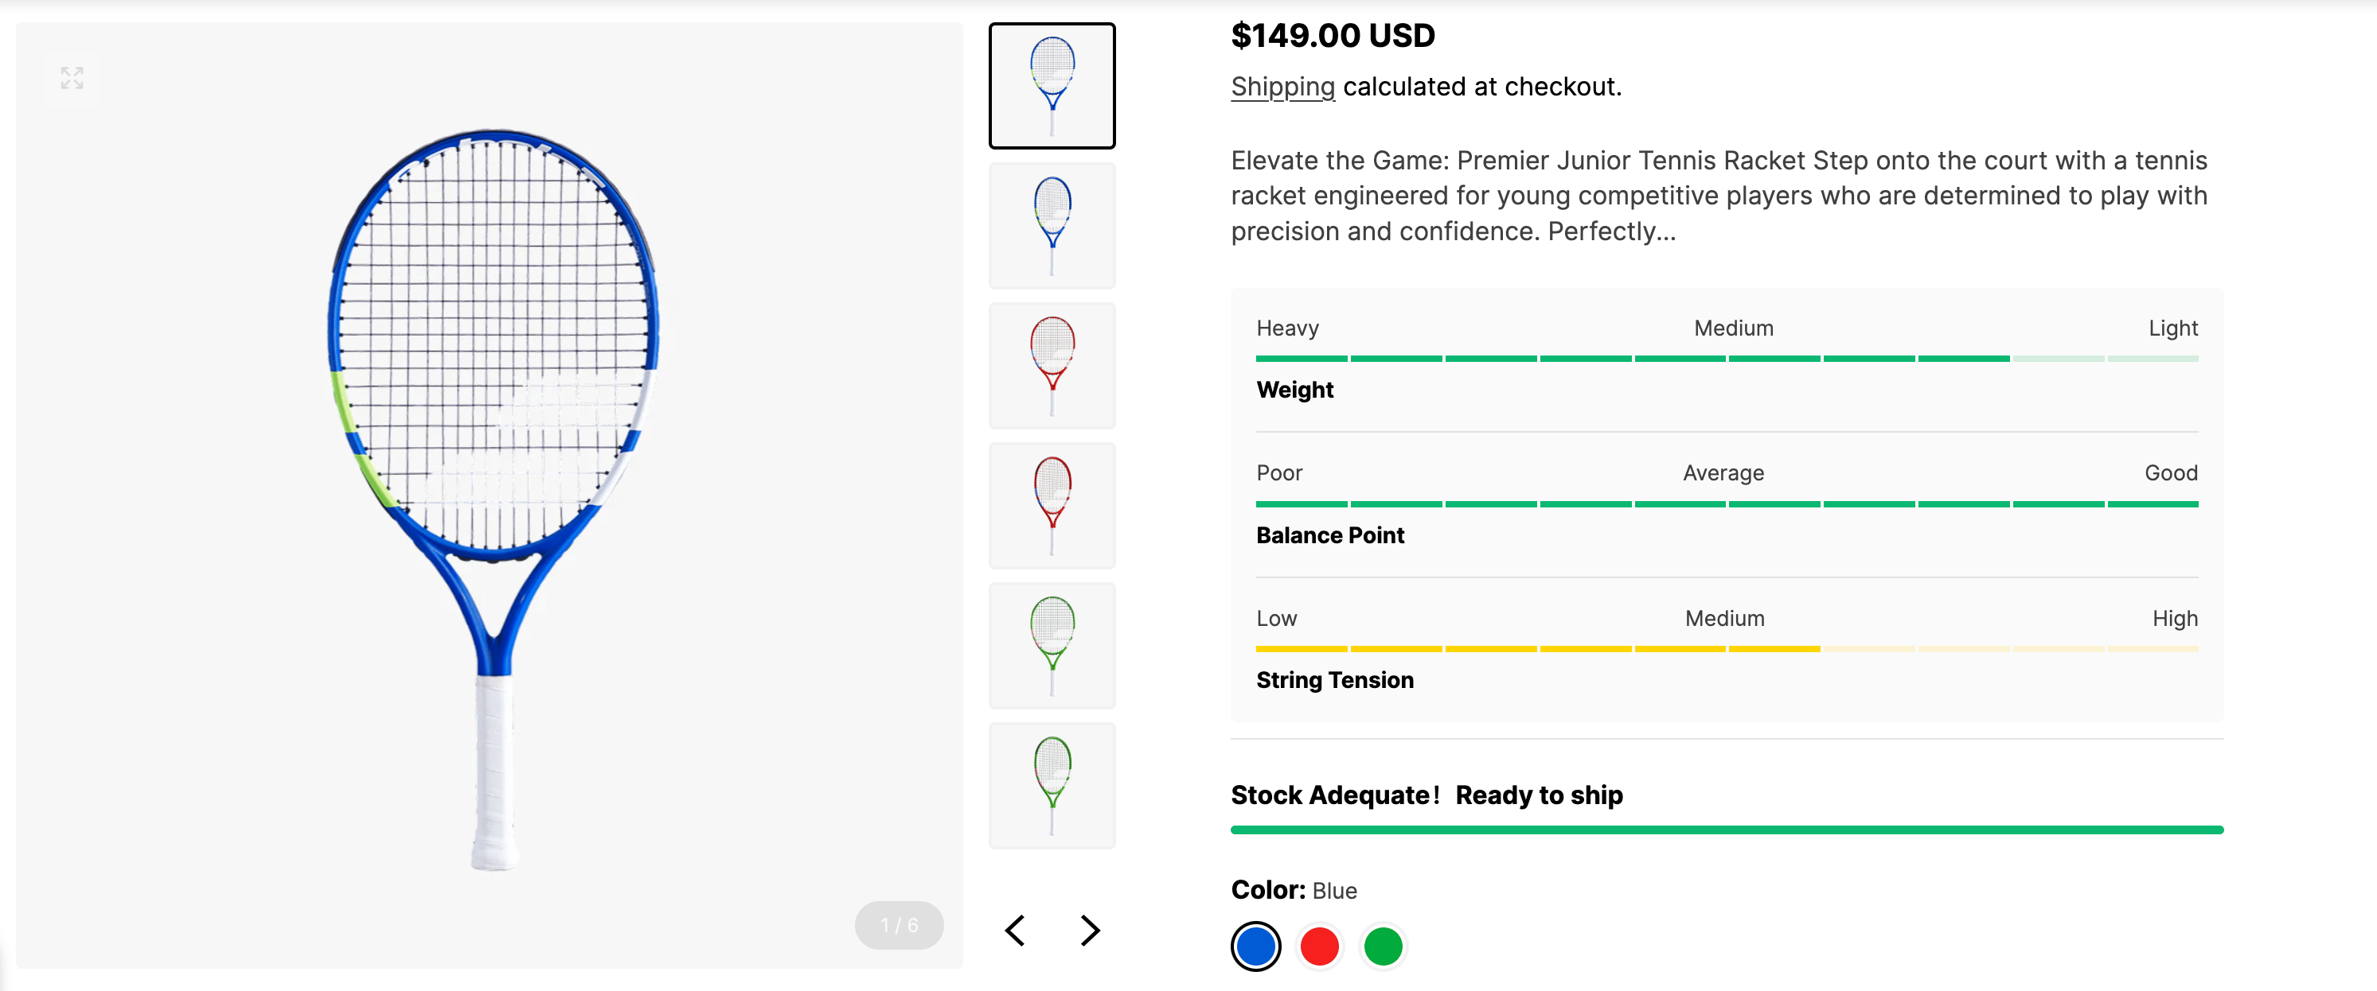Image resolution: width=2377 pixels, height=991 pixels.
Task: Show the second red racket thumbnail
Action: (1052, 506)
